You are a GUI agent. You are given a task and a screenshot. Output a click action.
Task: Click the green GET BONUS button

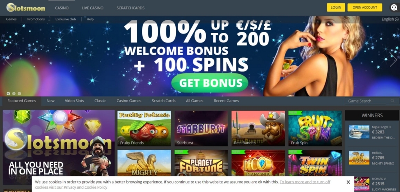click(210, 83)
